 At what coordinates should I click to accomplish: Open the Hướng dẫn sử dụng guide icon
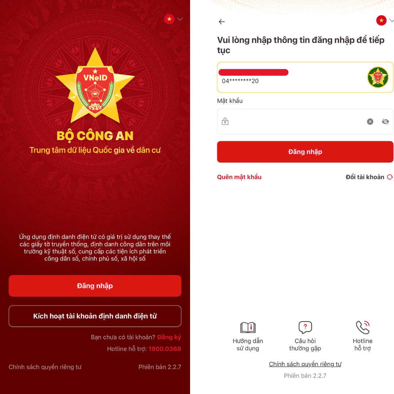pyautogui.click(x=248, y=327)
